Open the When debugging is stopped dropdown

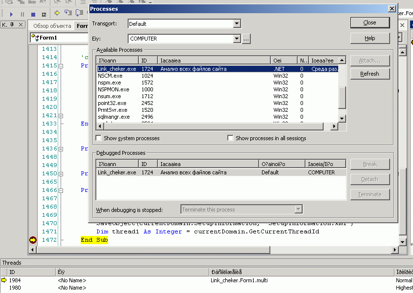[x=298, y=209]
